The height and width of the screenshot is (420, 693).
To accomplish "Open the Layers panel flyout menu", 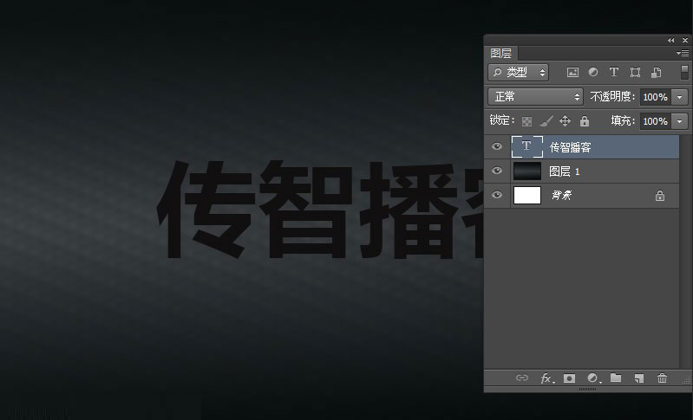I will pyautogui.click(x=682, y=53).
